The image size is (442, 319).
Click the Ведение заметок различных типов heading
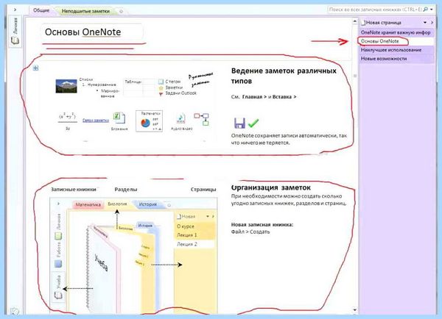click(x=284, y=76)
